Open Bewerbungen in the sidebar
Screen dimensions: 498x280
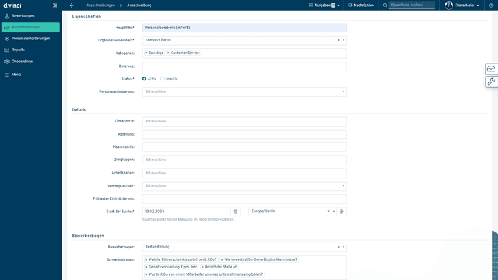click(x=23, y=15)
